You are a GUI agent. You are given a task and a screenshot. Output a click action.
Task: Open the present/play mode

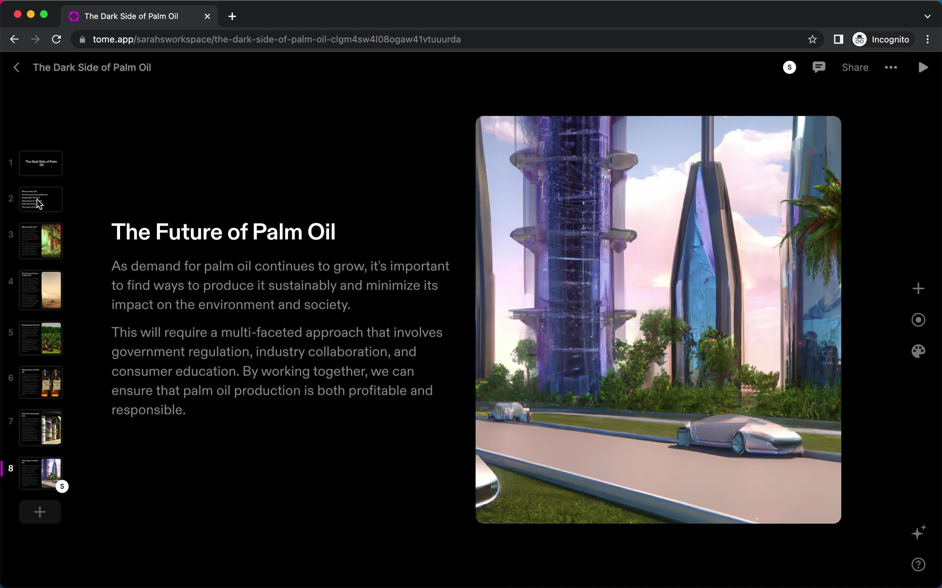924,67
